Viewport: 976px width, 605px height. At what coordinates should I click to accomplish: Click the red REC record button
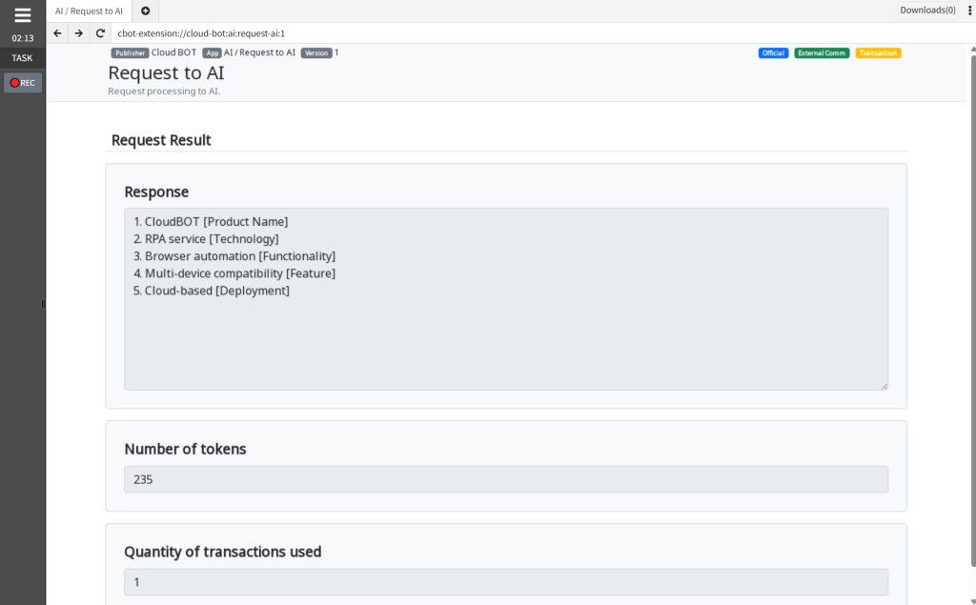[x=23, y=83]
